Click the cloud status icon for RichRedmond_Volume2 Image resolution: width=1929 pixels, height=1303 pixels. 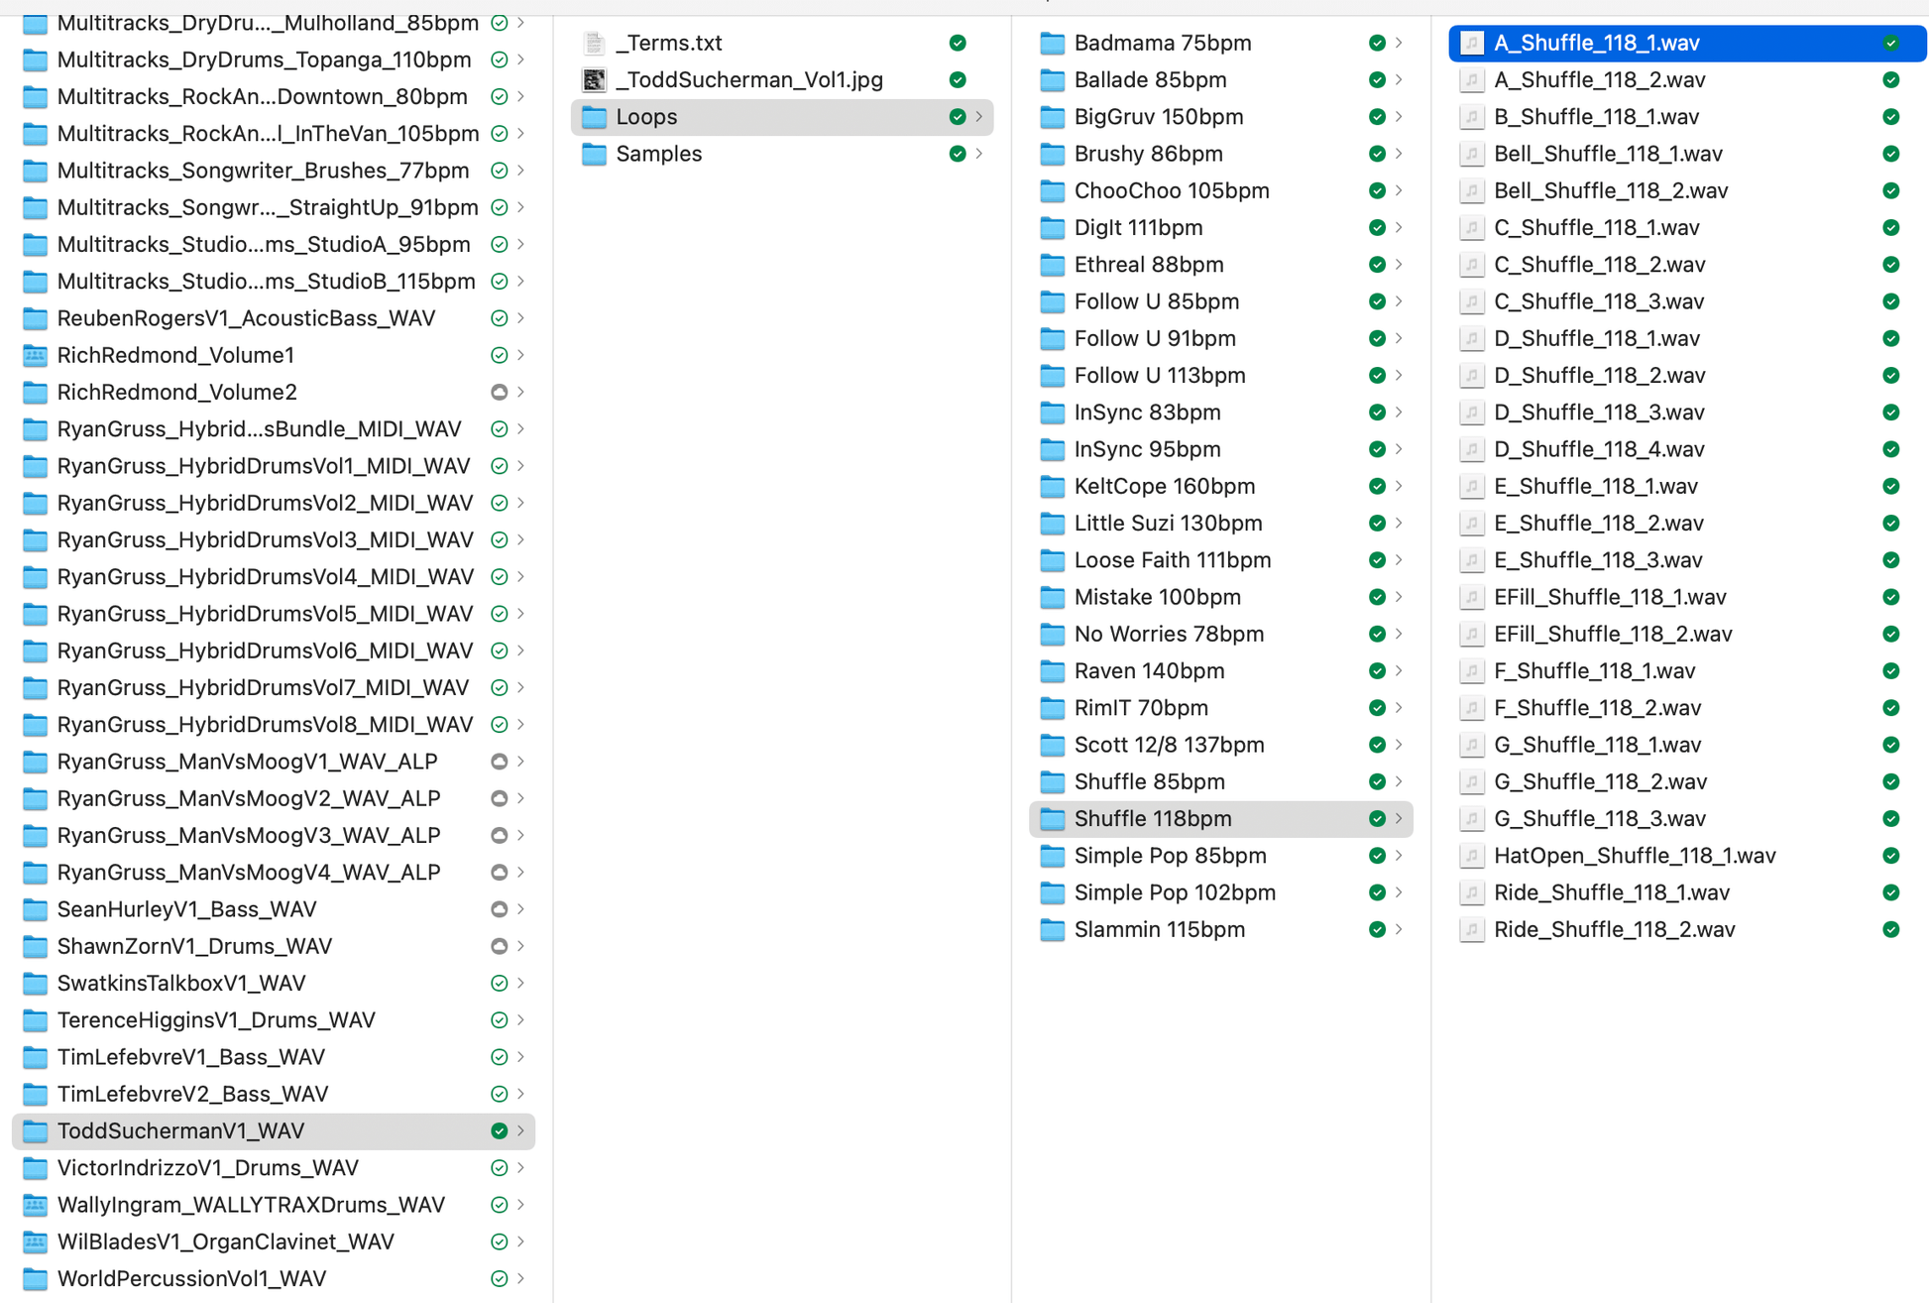pyautogui.click(x=500, y=392)
